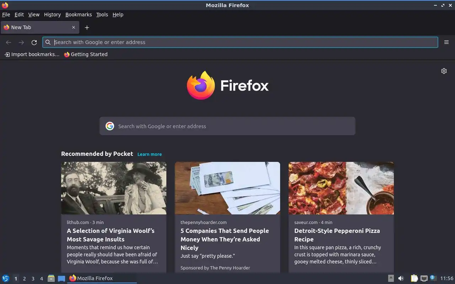Click Import bookmarks toolbar item
The image size is (455, 284).
click(x=32, y=54)
